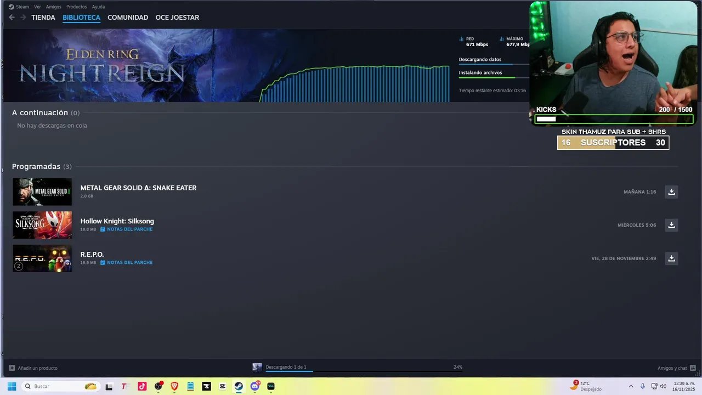Switch to the BIBLIOTECA tab
The width and height of the screenshot is (702, 395).
[x=81, y=18]
